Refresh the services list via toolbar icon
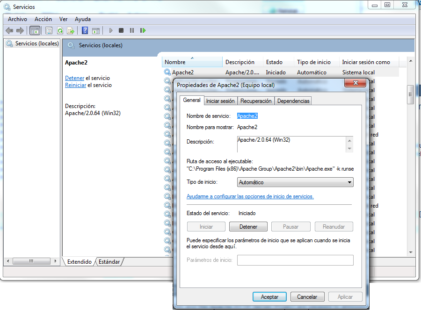The width and height of the screenshot is (421, 310). click(60, 30)
